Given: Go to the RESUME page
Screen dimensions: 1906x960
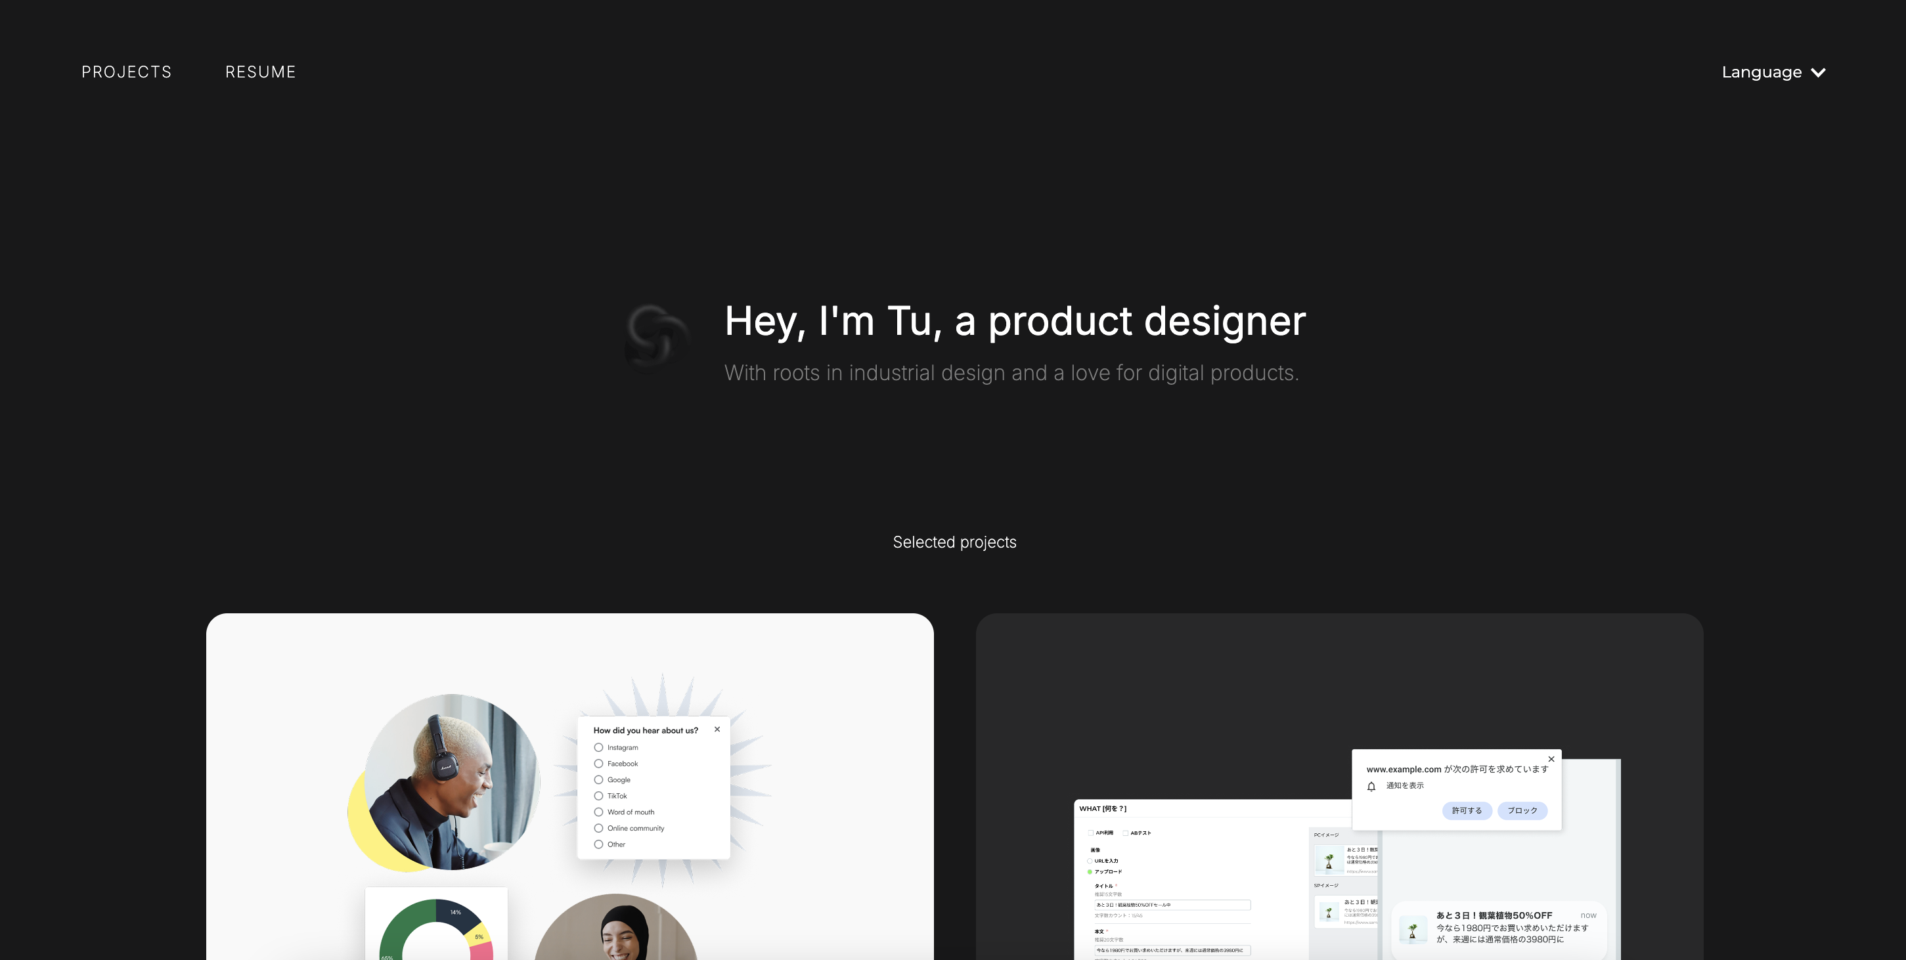Looking at the screenshot, I should pos(261,72).
